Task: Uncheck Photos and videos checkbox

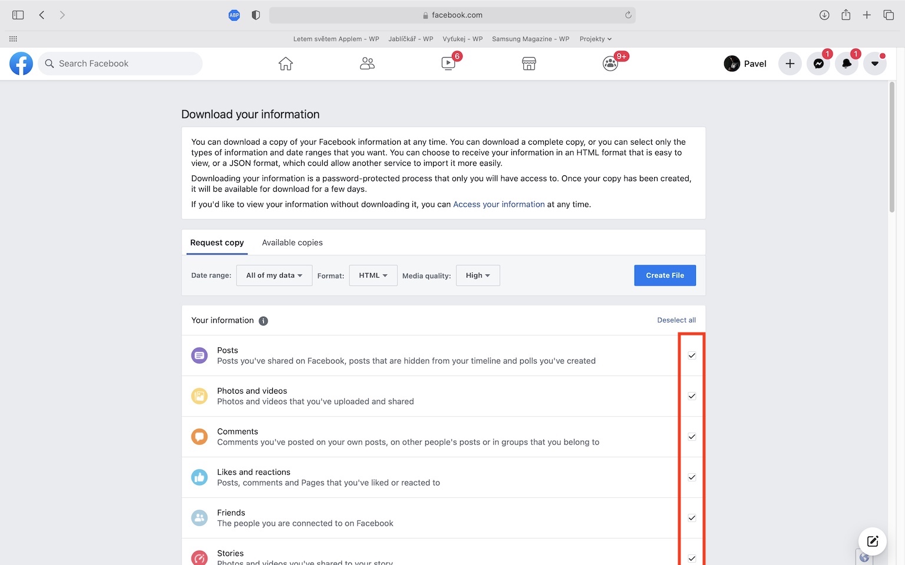Action: (x=692, y=396)
